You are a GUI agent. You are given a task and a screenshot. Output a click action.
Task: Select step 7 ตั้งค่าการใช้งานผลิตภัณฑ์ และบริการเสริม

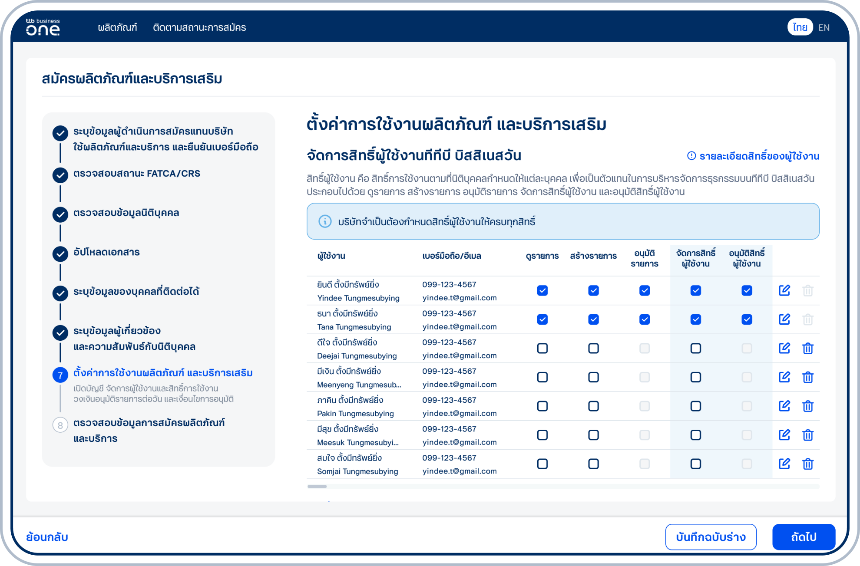pos(163,373)
